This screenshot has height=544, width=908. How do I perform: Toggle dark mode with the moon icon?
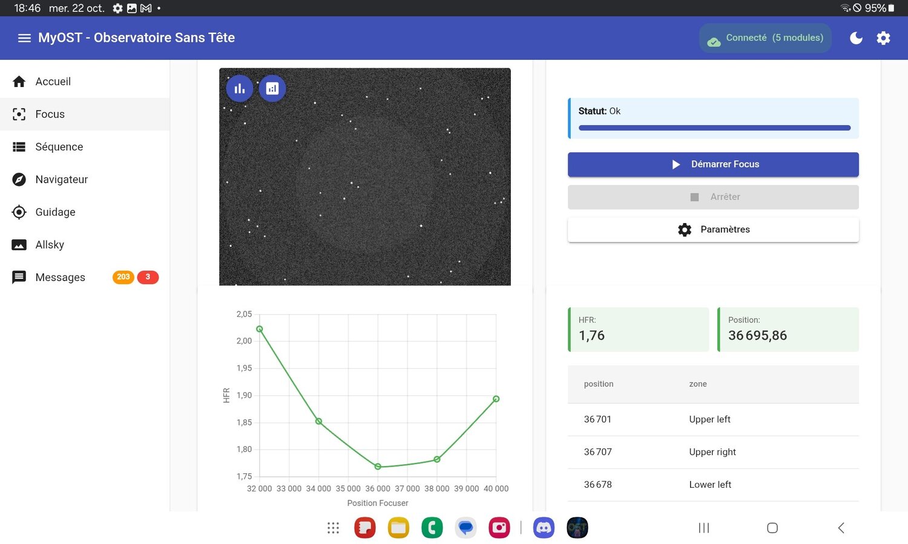(856, 37)
